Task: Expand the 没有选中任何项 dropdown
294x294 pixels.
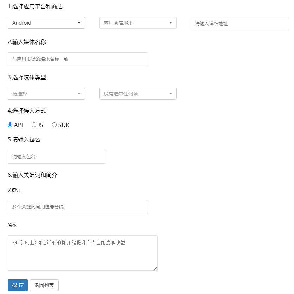Action: pyautogui.click(x=138, y=94)
